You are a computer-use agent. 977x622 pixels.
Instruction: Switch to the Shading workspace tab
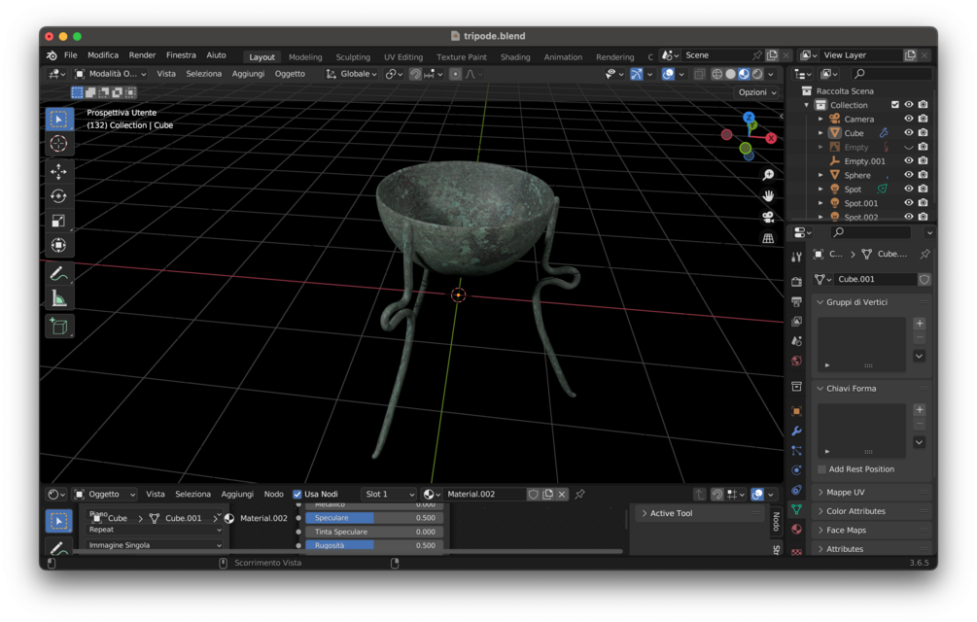(x=515, y=56)
